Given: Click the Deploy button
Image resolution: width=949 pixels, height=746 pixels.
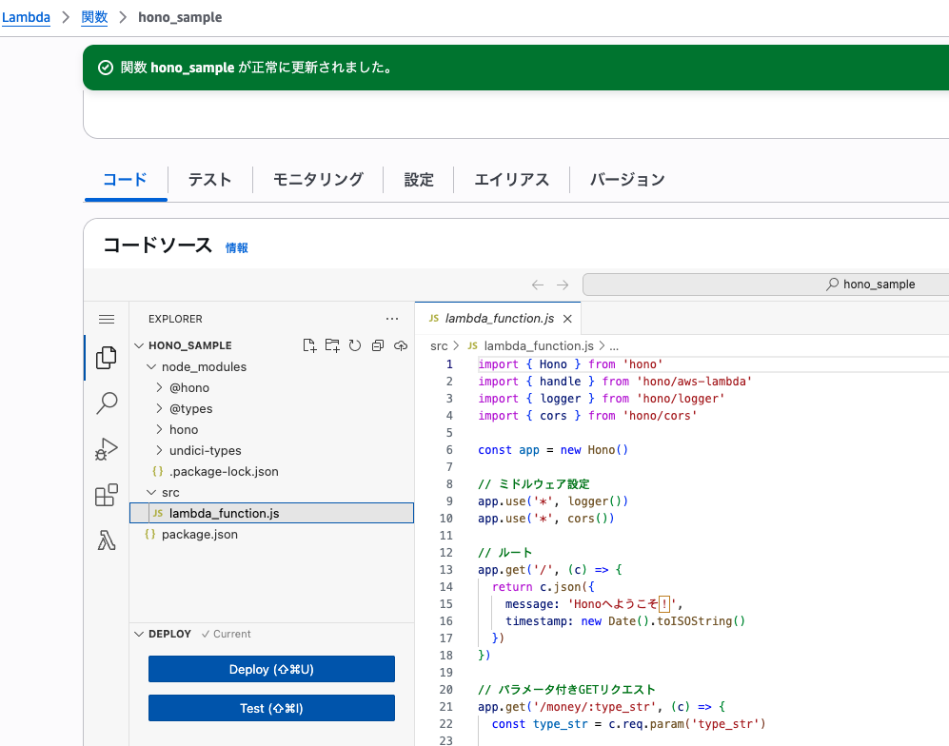Looking at the screenshot, I should pyautogui.click(x=271, y=669).
